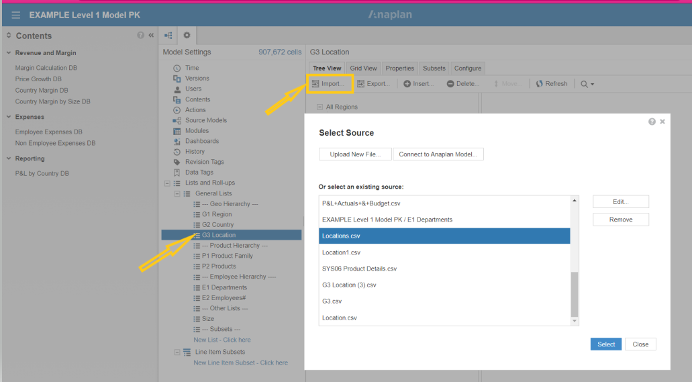Click the Line Item Subsets table icon
This screenshot has width=692, height=382.
pyautogui.click(x=187, y=352)
